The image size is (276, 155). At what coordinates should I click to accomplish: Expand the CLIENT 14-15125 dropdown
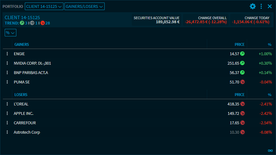[44, 6]
